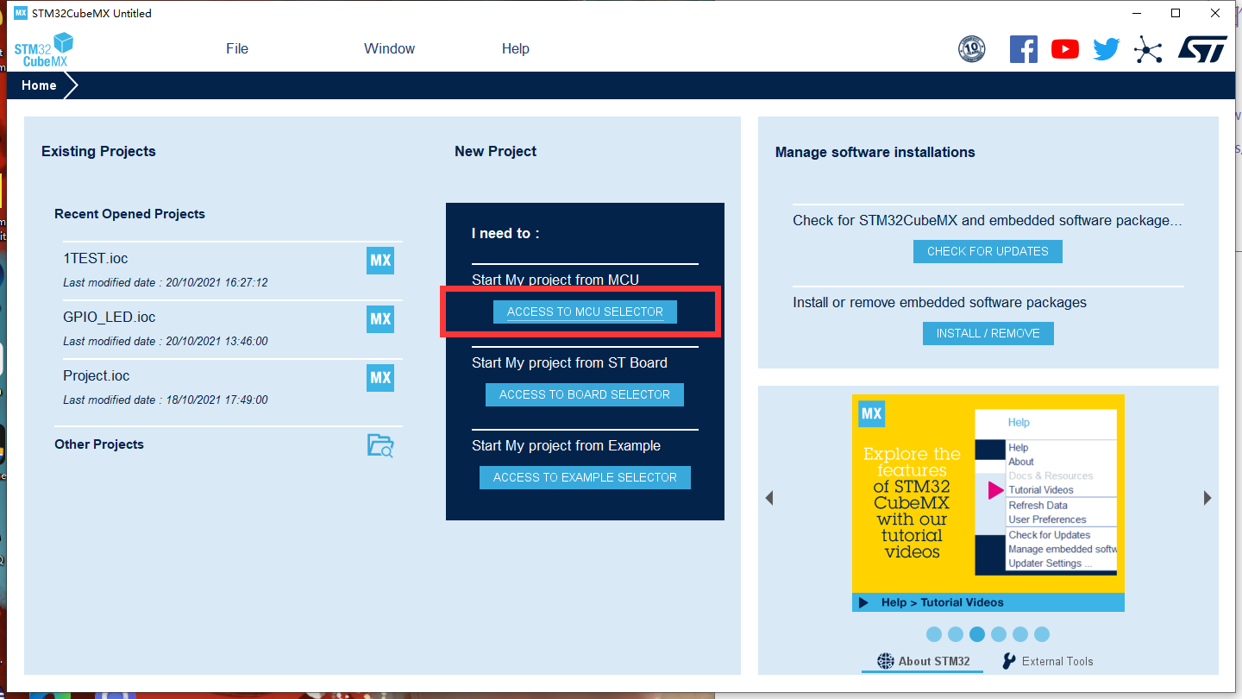The image size is (1242, 699).
Task: Open the File menu
Action: [x=237, y=49]
